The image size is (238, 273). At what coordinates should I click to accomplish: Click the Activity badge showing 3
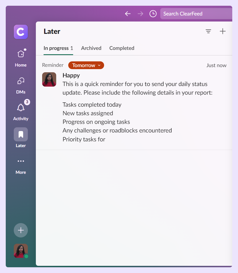click(27, 102)
